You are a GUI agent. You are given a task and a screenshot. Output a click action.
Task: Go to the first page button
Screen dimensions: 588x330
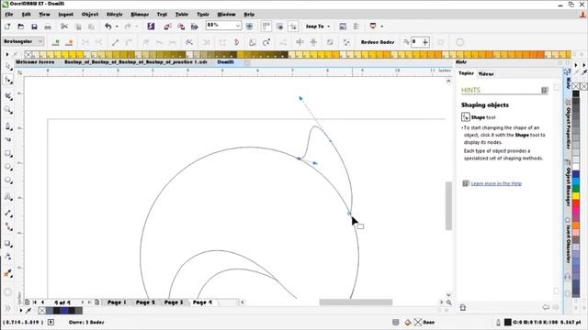coord(35,302)
